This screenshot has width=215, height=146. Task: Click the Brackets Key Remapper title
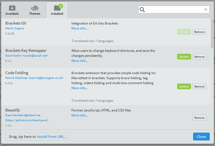click(26, 50)
